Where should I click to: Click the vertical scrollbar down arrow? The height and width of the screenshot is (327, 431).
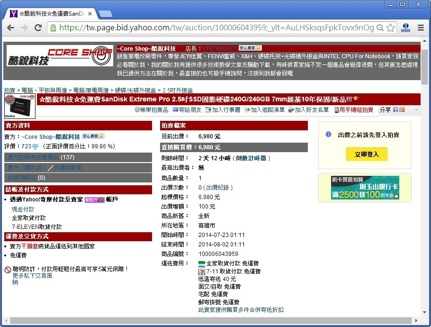coord(424,312)
